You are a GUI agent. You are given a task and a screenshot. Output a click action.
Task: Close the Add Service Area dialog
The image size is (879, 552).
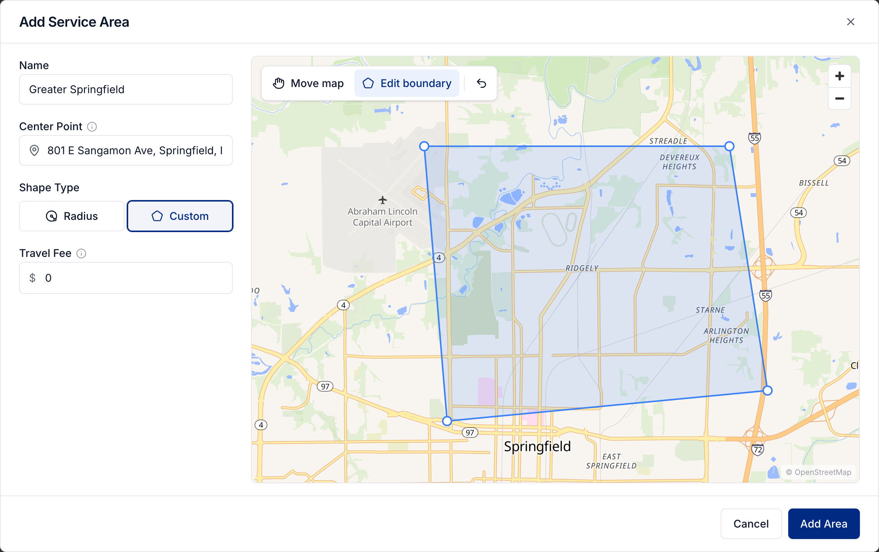point(850,22)
